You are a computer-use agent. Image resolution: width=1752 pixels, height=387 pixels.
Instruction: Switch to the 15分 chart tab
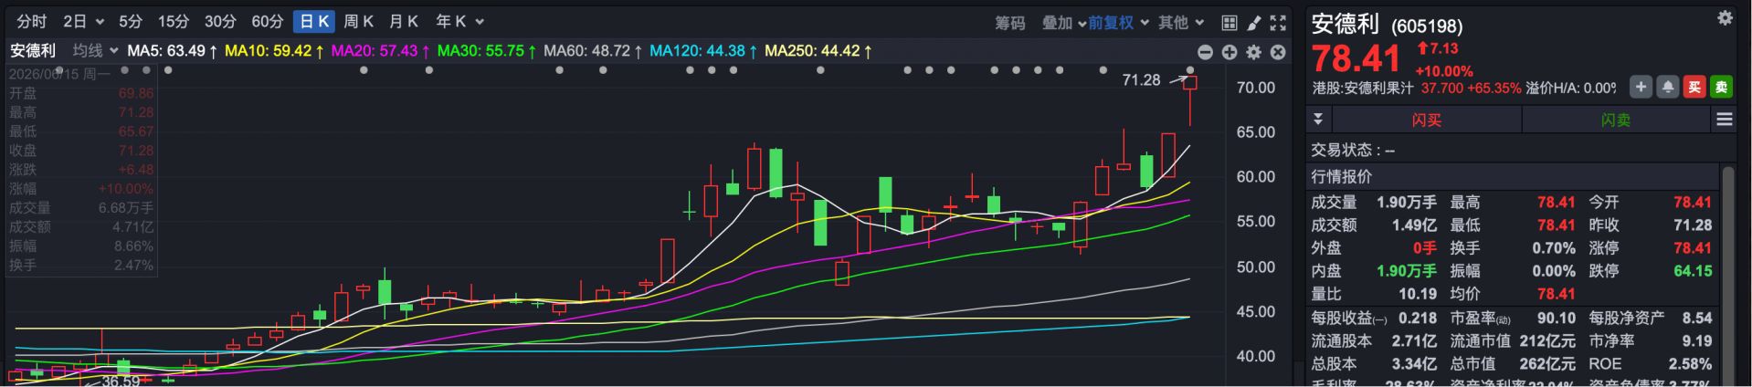click(174, 22)
